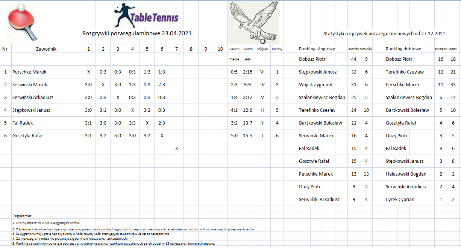
Task: Click the Statystyki rozgrywek pozaregulaminowych header cell
Action: tap(385, 33)
